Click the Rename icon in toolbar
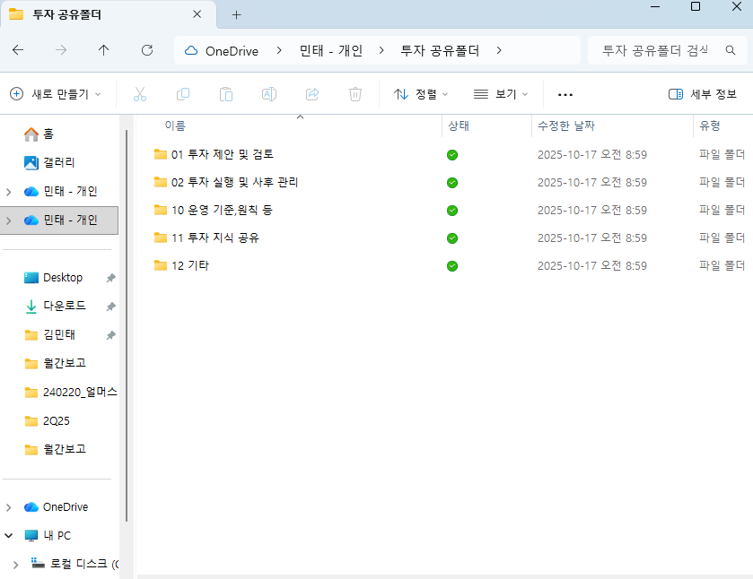 pos(269,94)
